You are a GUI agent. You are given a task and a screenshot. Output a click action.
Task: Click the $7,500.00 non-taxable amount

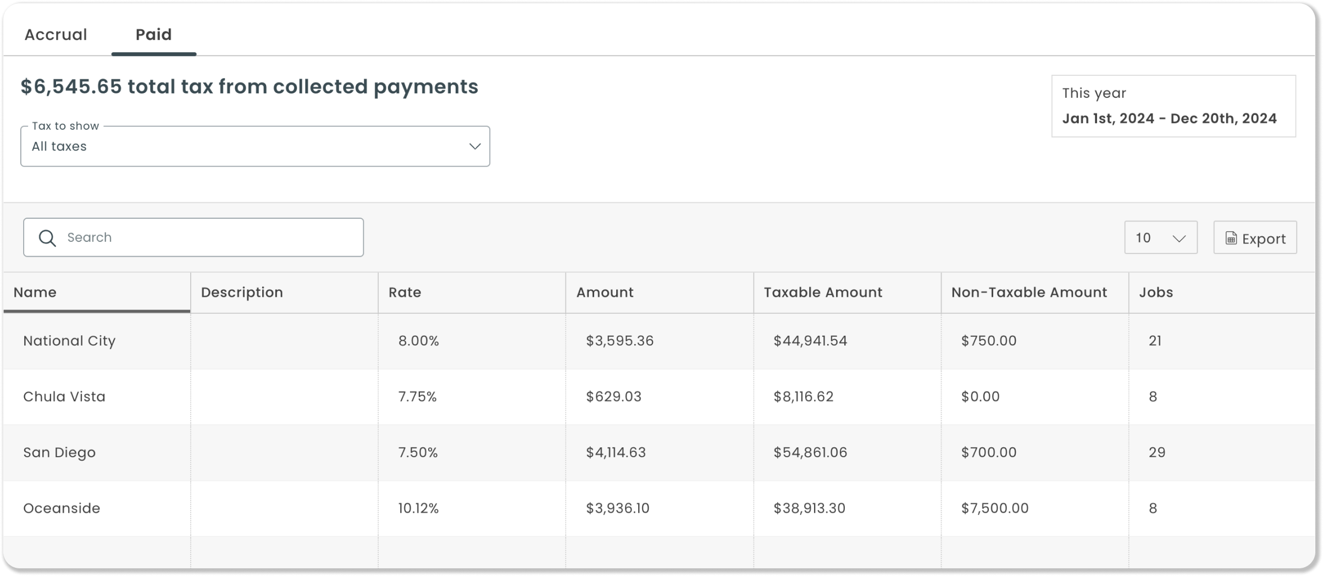click(x=994, y=508)
